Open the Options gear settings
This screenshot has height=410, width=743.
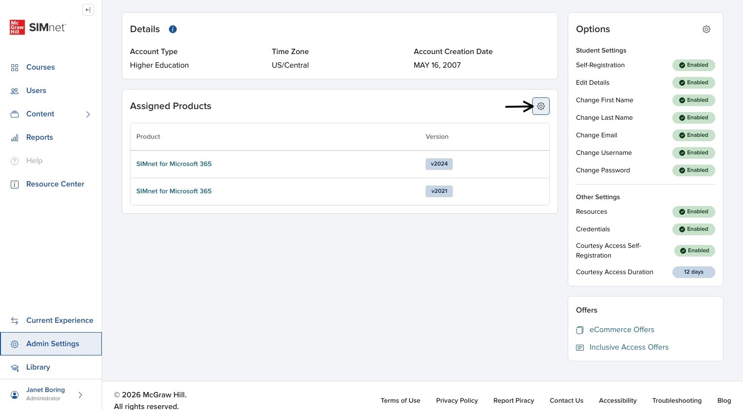(x=706, y=29)
